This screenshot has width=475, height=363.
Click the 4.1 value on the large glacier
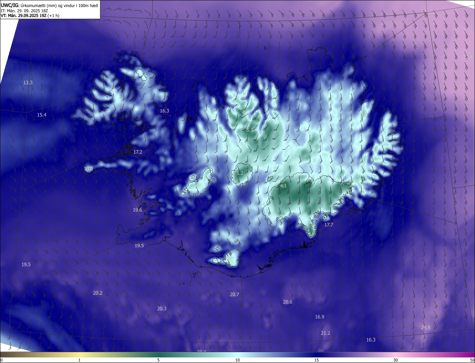[283, 186]
